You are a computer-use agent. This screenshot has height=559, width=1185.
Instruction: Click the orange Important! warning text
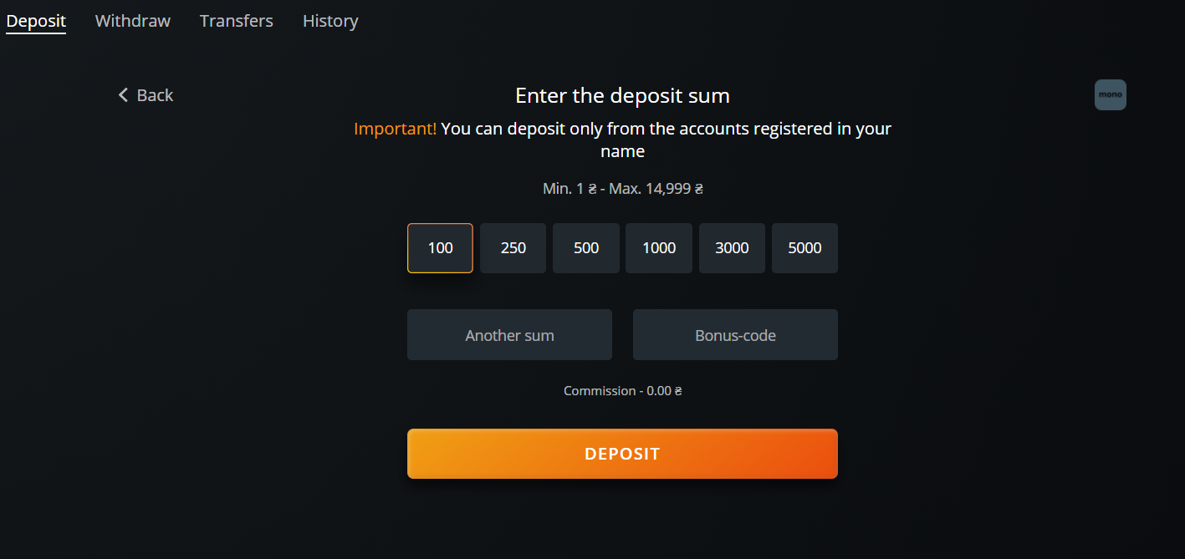click(x=395, y=129)
